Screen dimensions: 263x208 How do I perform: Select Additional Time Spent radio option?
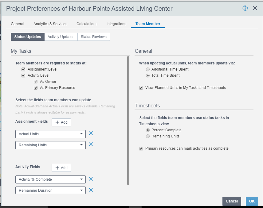click(148, 69)
